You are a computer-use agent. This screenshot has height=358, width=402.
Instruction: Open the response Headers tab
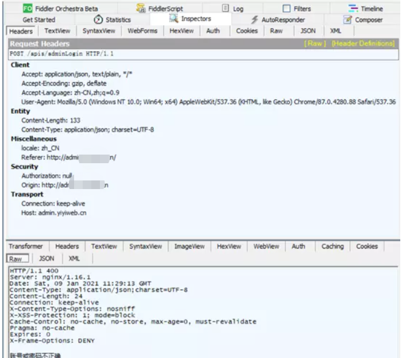[x=67, y=246]
